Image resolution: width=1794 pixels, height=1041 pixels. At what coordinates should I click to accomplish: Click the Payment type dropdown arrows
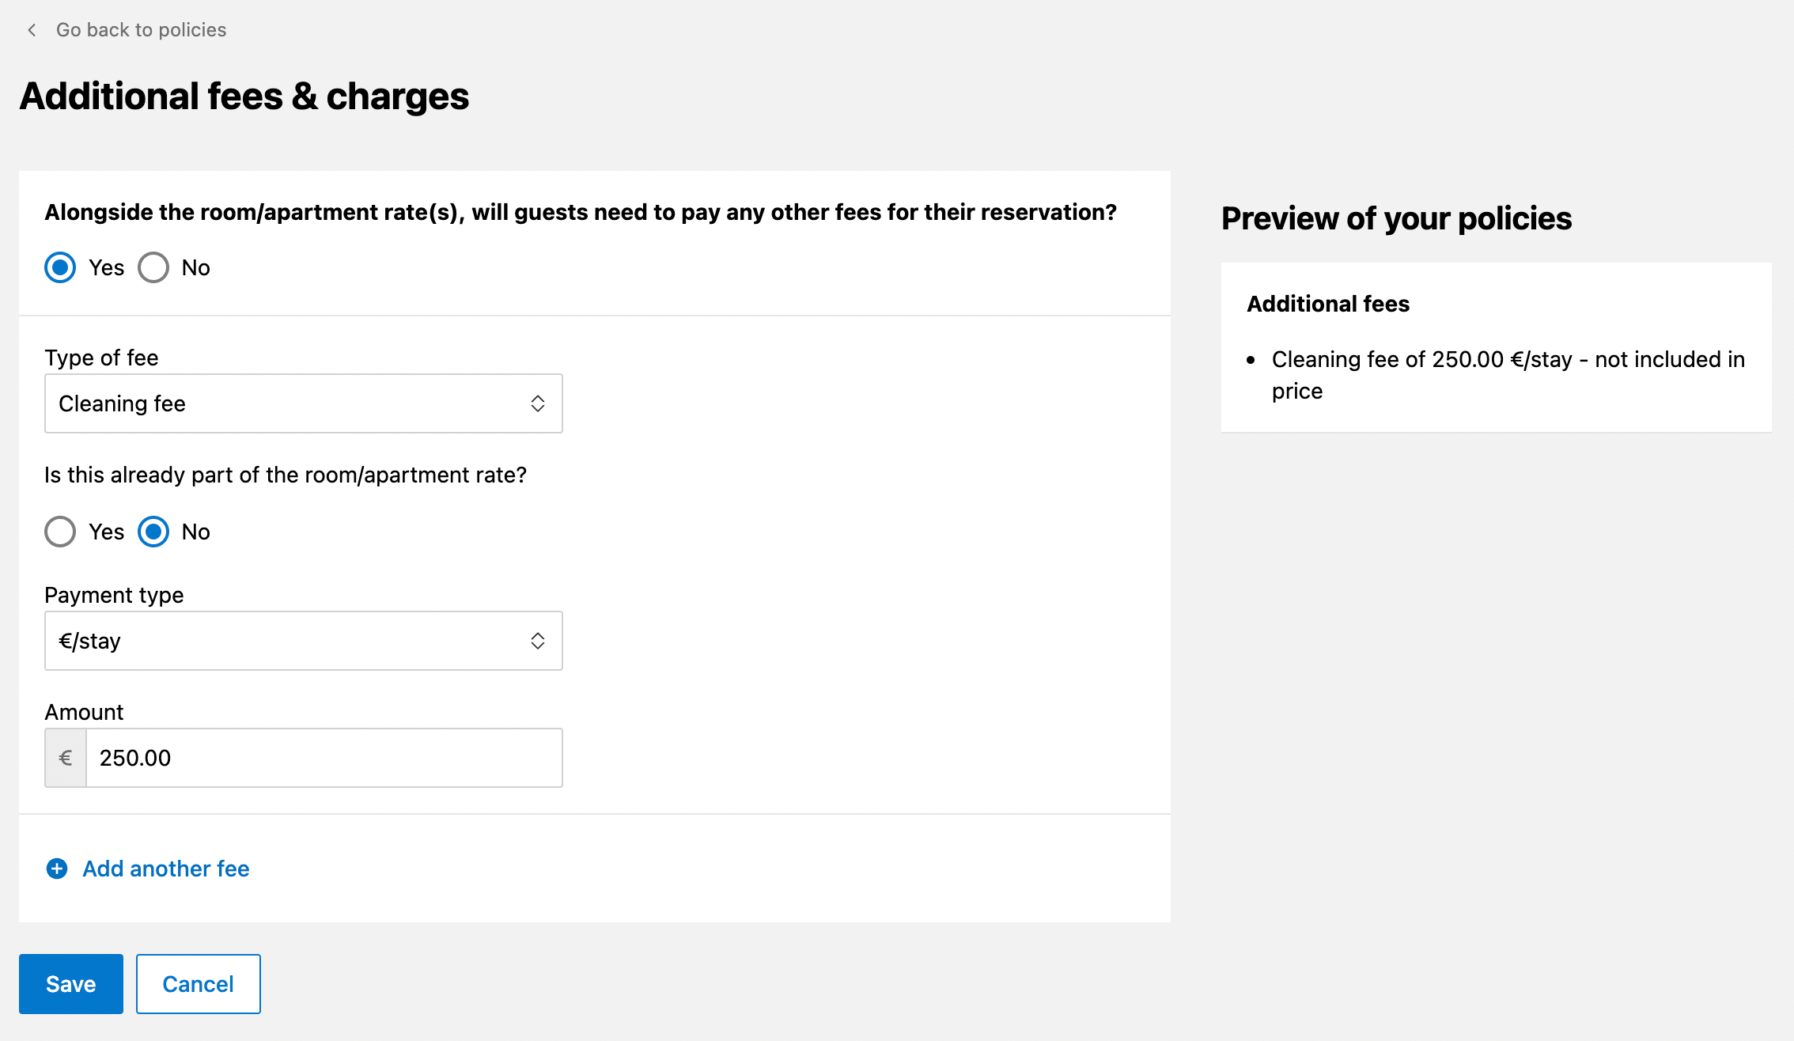538,641
